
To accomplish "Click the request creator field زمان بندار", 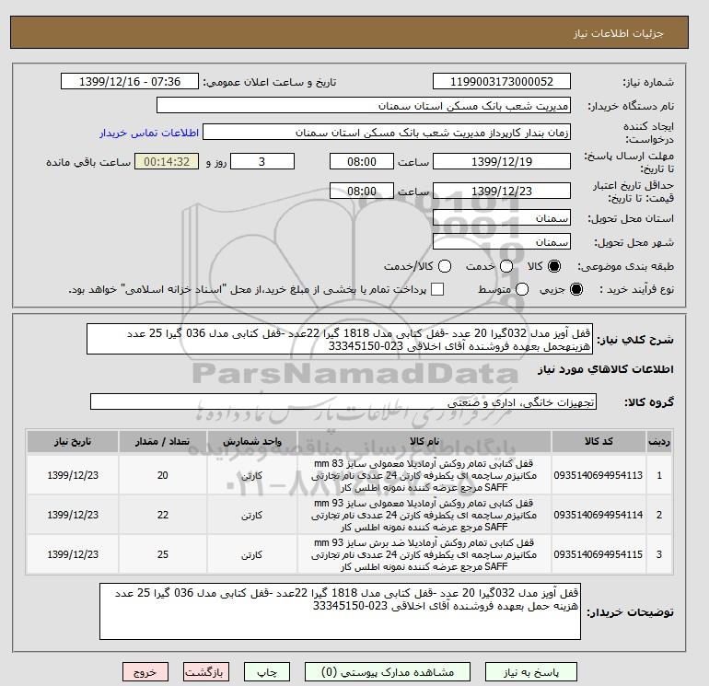I will coord(387,133).
